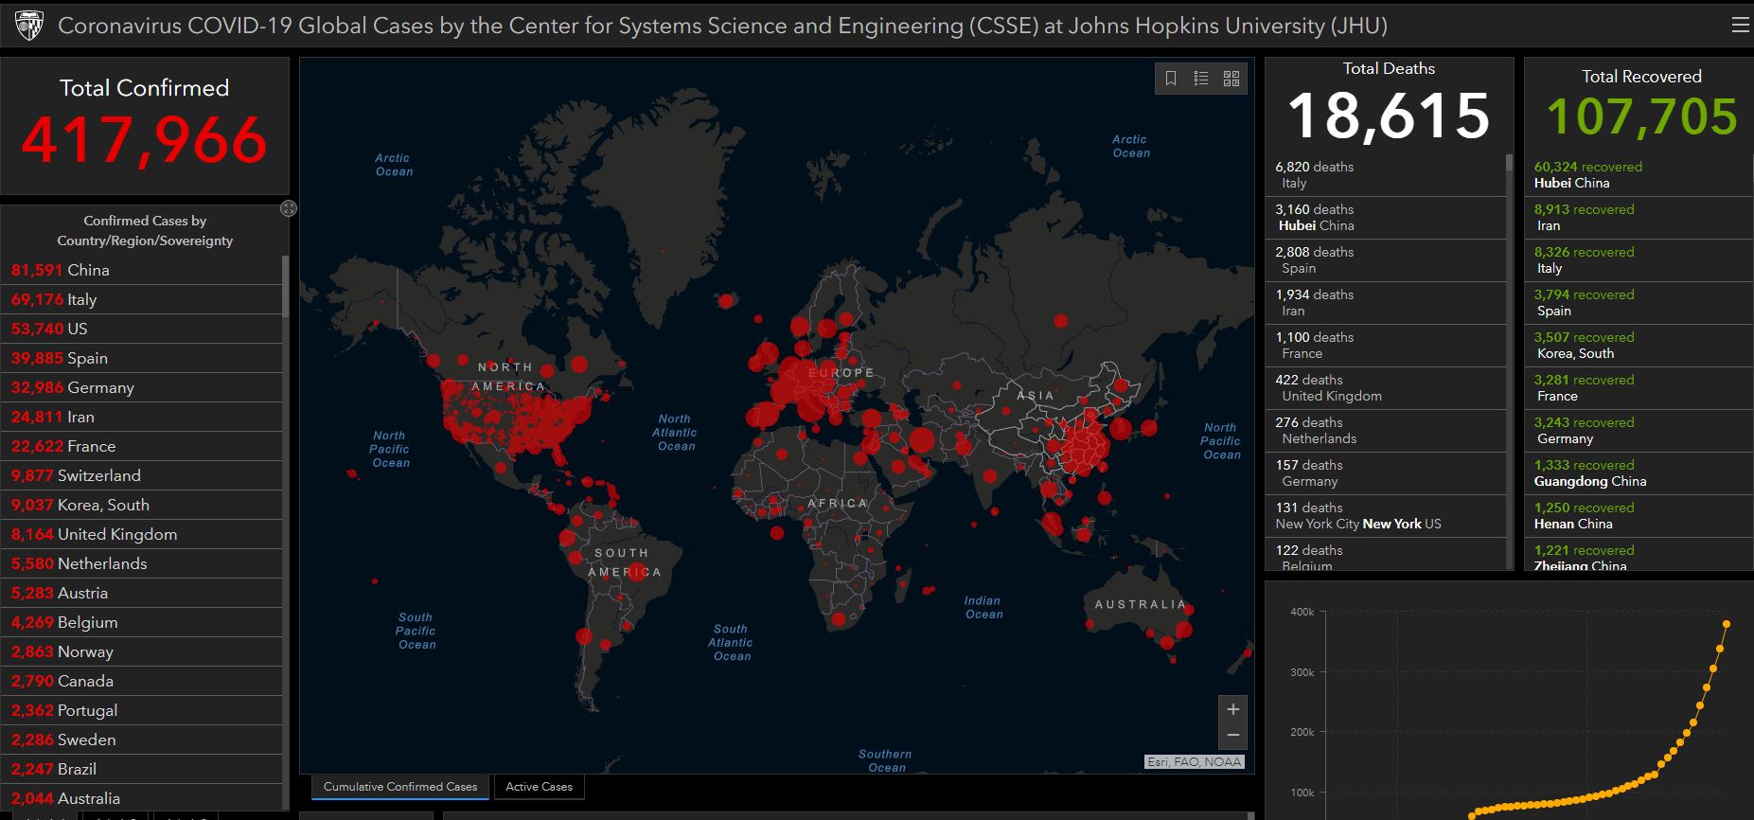Select Spain in the country list
The height and width of the screenshot is (820, 1754).
pyautogui.click(x=141, y=358)
